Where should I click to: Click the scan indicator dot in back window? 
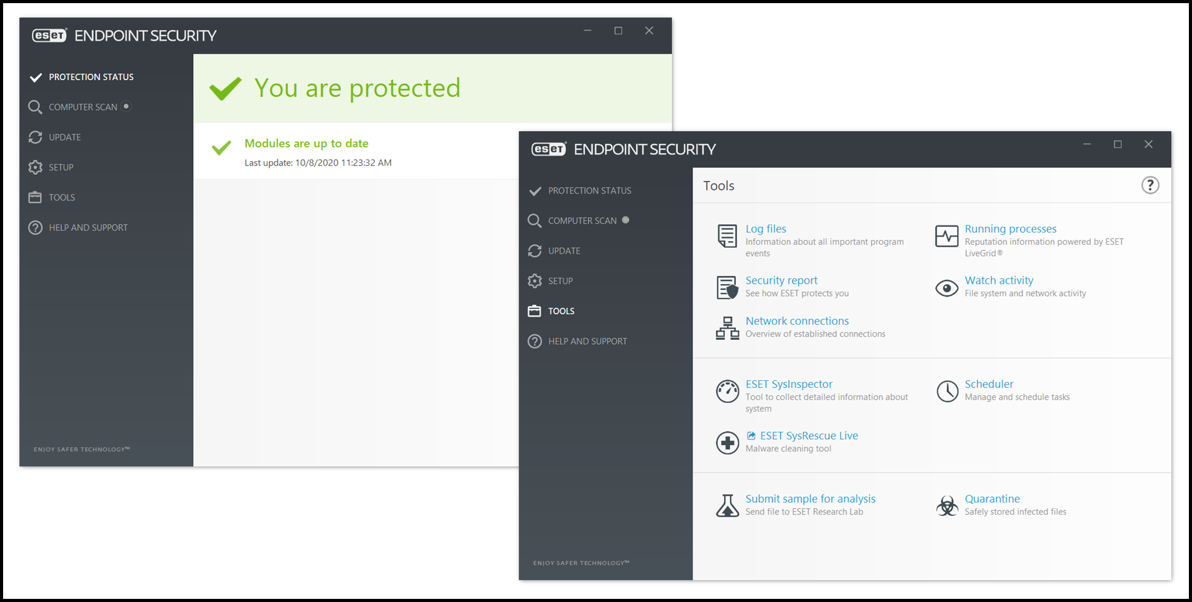coord(126,106)
